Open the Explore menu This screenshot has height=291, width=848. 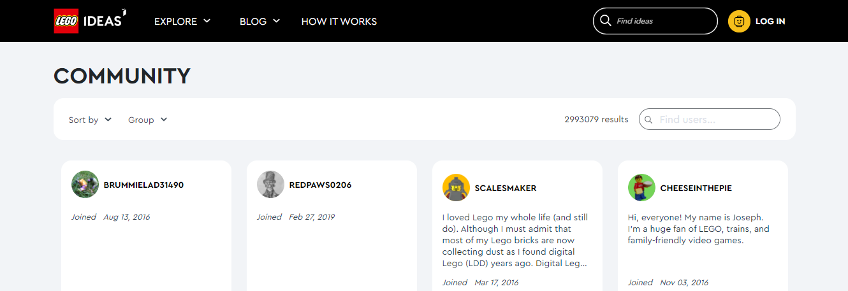(x=182, y=21)
